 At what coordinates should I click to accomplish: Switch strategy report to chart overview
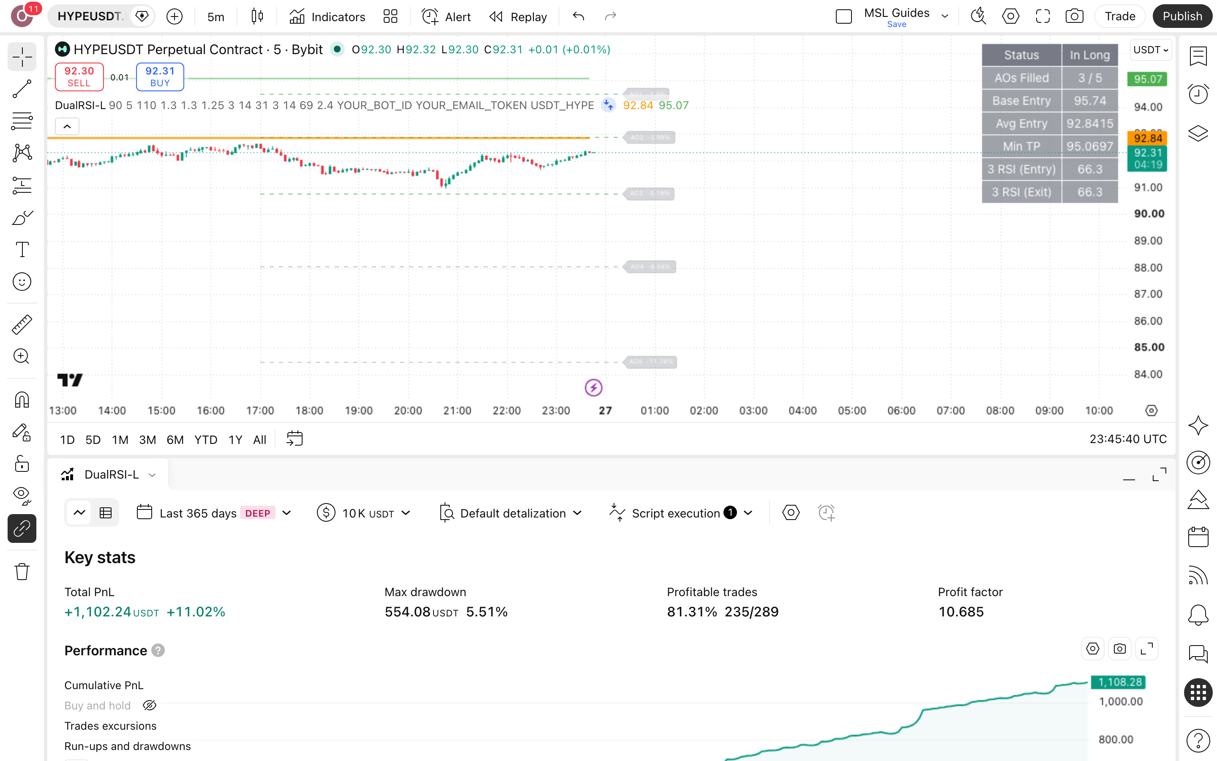tap(79, 513)
